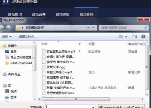This screenshot has height=108, width=151.
Task: Go forward with the navigation arrow
Action: pyautogui.click(x=8, y=28)
